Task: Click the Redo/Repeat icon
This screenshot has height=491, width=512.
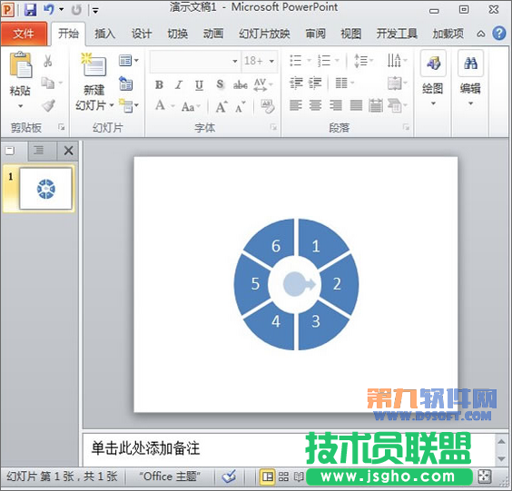Action: click(x=76, y=10)
